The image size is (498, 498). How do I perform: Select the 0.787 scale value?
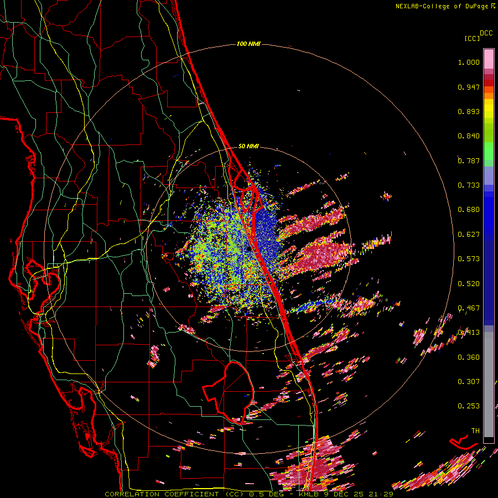[x=469, y=160]
